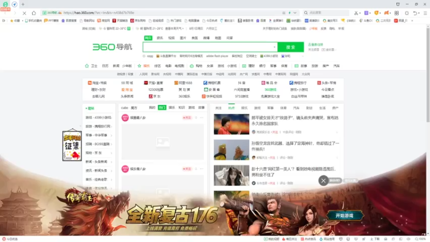This screenshot has height=242, width=430.
Task: Click the 360导航 logo
Action: click(x=112, y=47)
